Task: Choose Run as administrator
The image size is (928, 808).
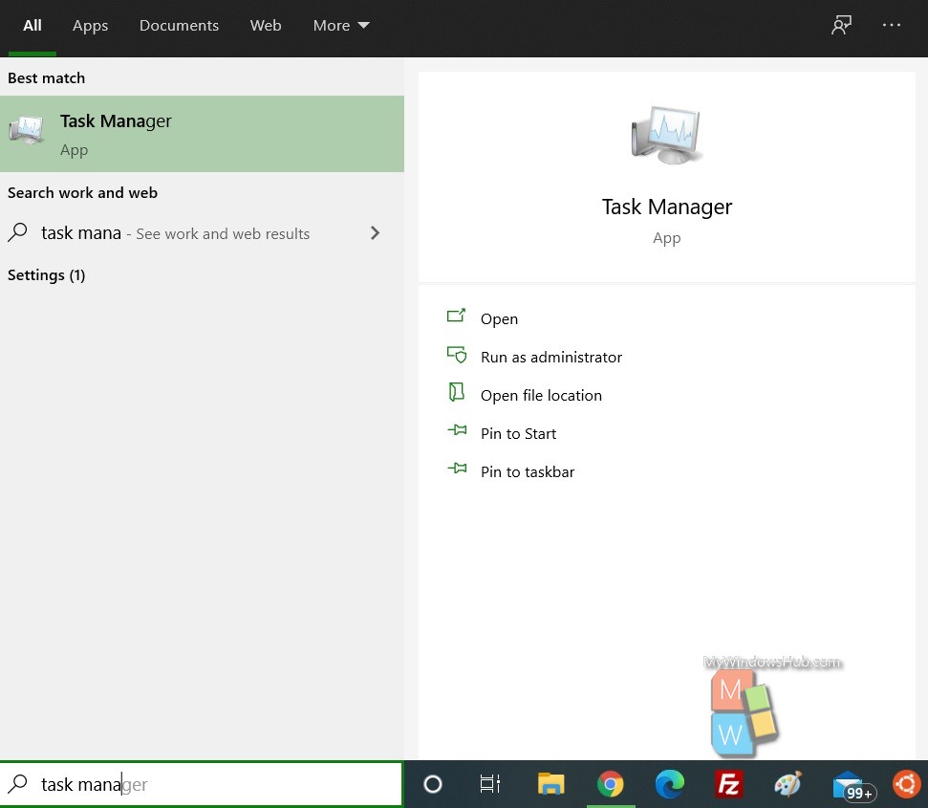Action: click(x=551, y=358)
